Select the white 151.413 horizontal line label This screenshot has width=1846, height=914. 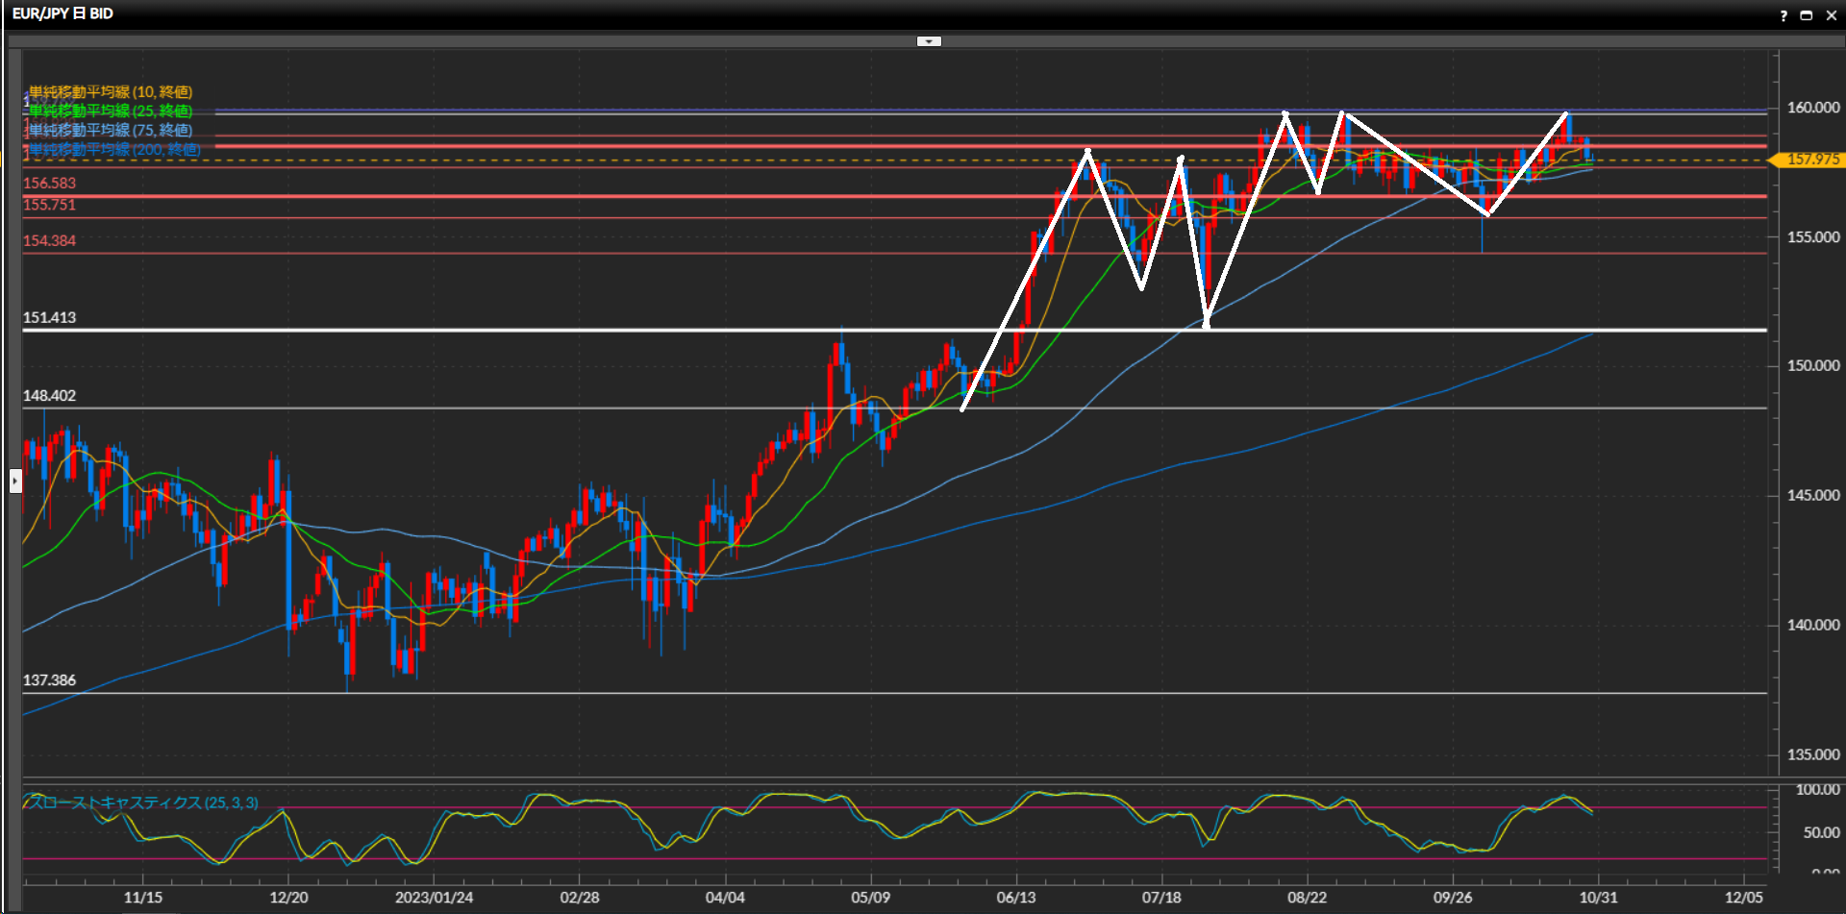[49, 318]
